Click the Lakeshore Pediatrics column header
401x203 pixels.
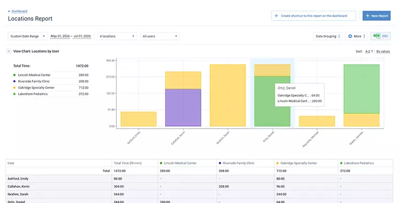366,163
